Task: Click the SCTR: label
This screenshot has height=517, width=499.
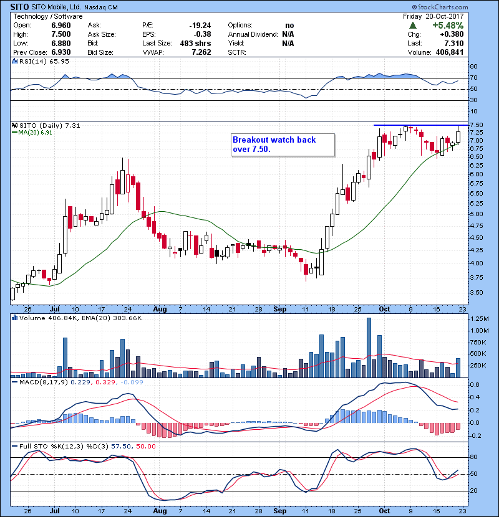Action: click(237, 52)
